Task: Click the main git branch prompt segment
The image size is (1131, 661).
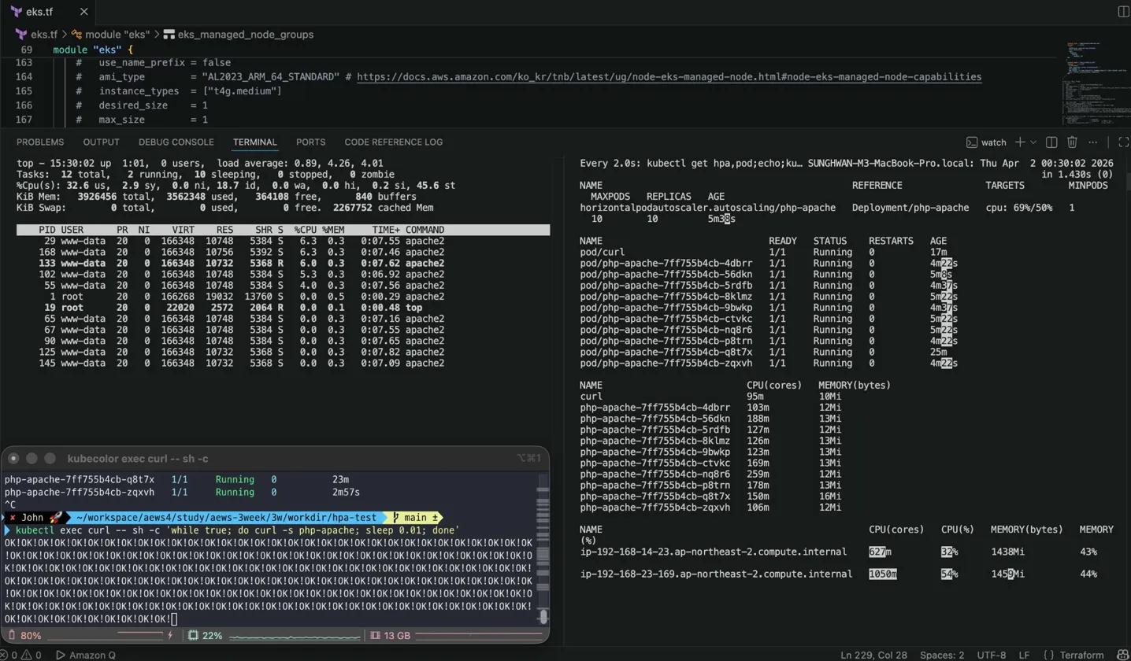Action: click(x=416, y=518)
